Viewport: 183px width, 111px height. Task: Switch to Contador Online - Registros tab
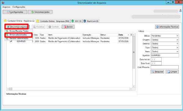(19, 21)
